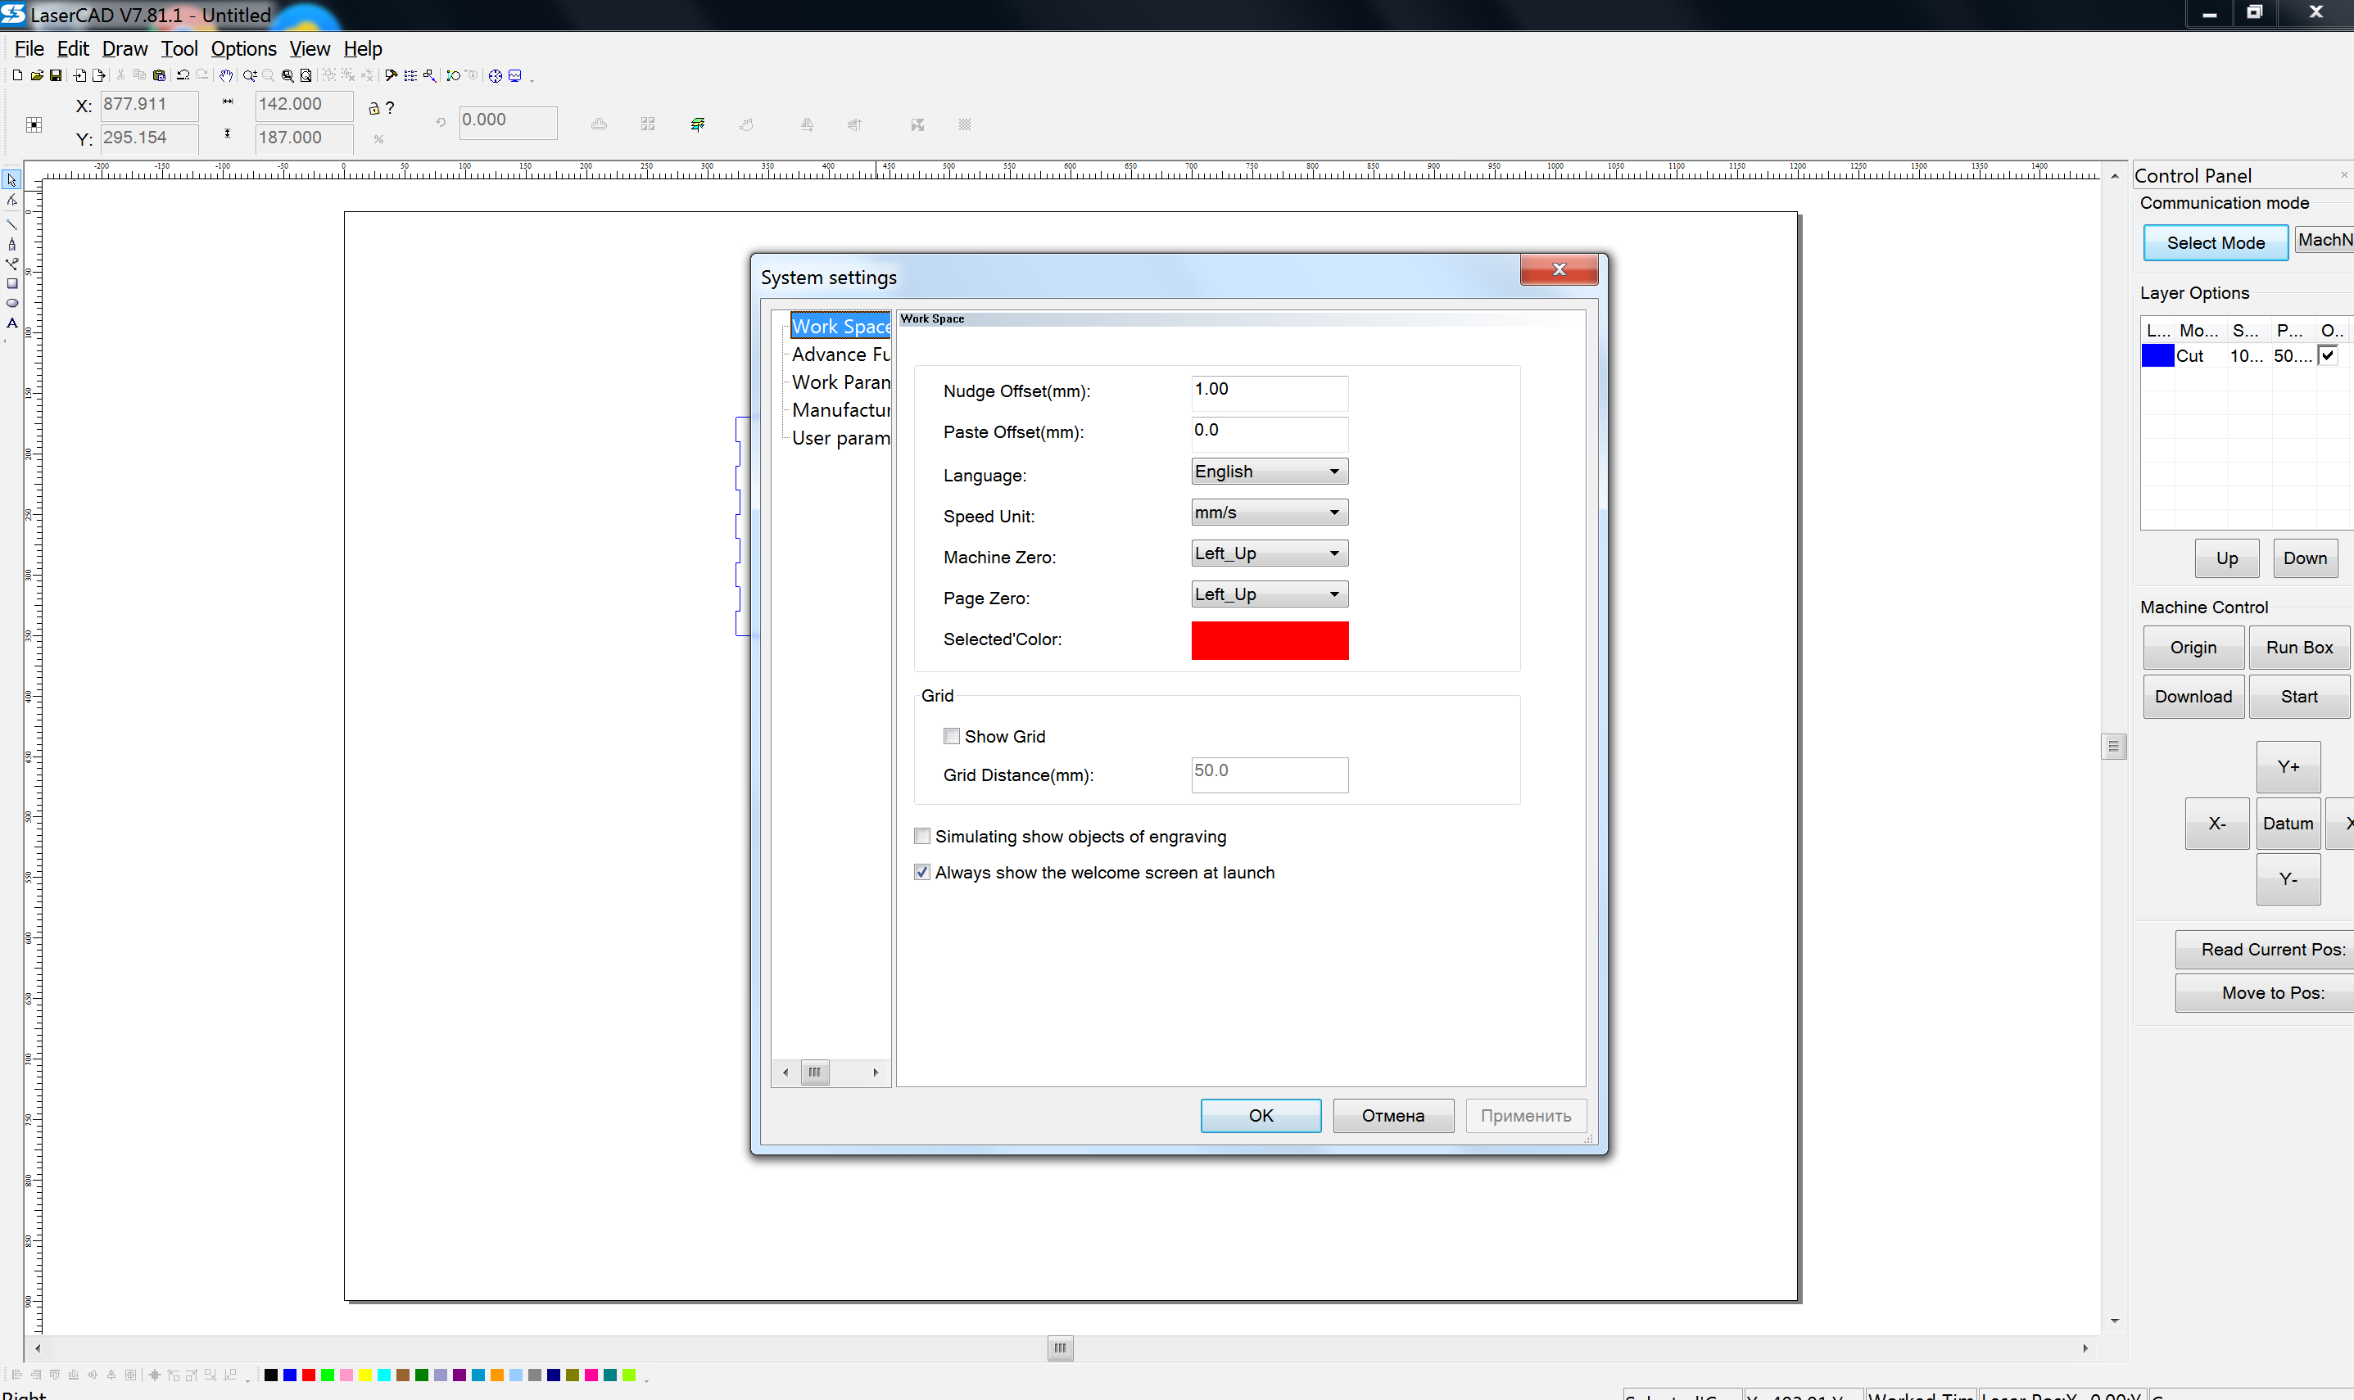This screenshot has width=2354, height=1400.
Task: Click the Run Box button
Action: [2298, 647]
